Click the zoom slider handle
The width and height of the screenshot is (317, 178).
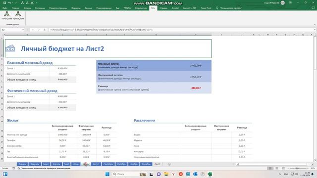[x=297, y=168]
